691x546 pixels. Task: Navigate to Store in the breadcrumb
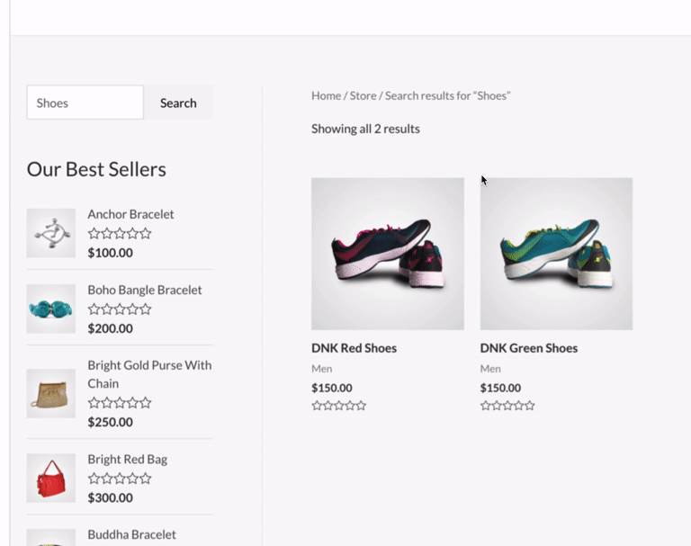pos(363,95)
